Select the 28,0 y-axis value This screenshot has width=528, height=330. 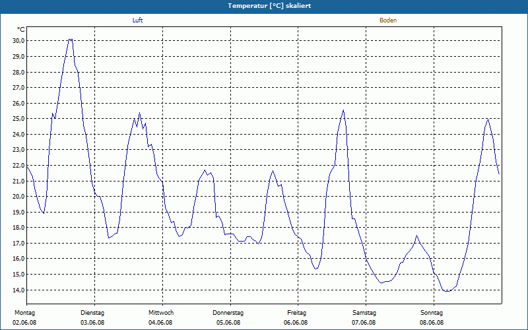pos(19,72)
